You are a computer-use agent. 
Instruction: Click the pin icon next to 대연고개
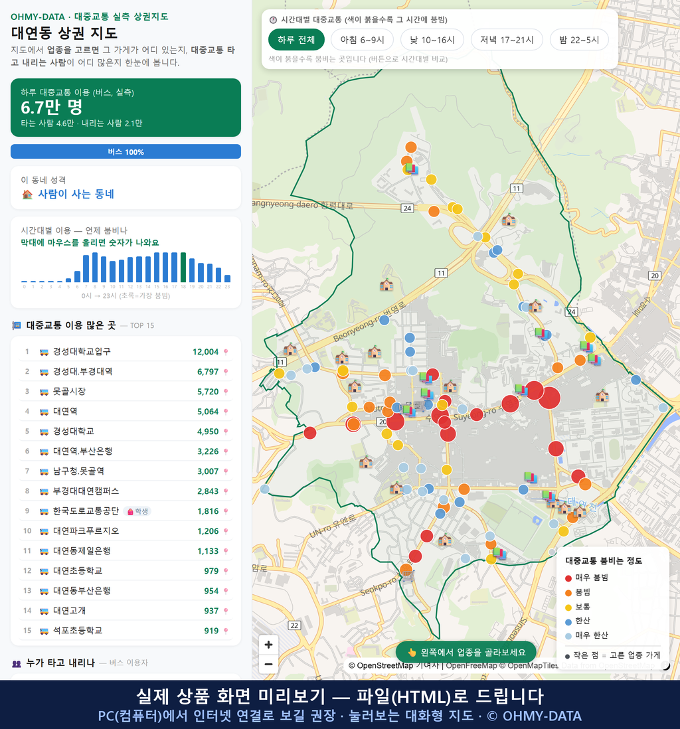pyautogui.click(x=226, y=611)
